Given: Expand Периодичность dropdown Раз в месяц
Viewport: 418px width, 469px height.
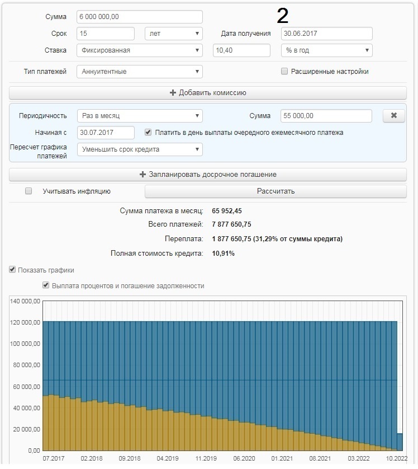Looking at the screenshot, I should [139, 116].
